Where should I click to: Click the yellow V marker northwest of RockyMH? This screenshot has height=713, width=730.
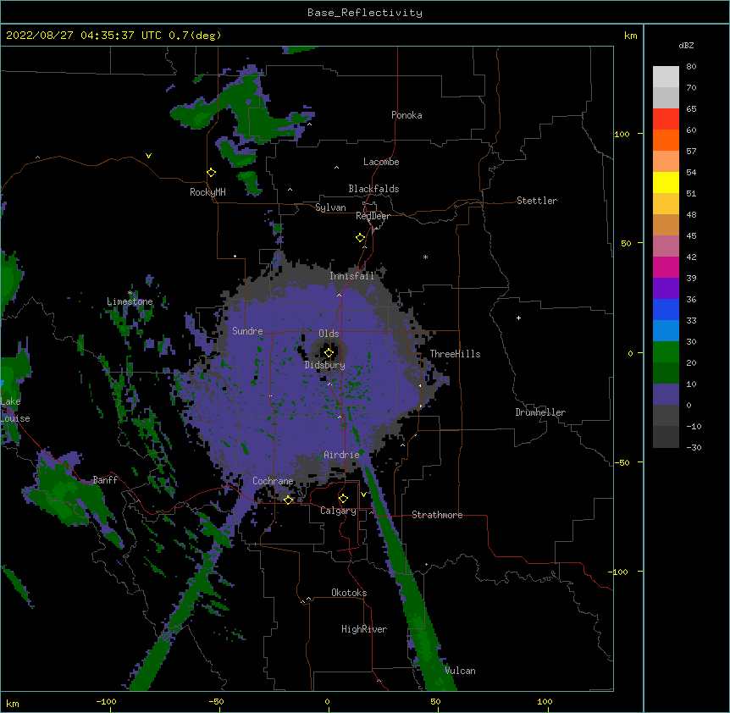tap(148, 156)
